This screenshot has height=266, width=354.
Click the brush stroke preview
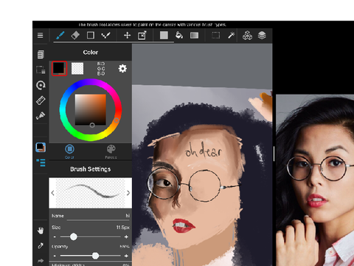coord(91,193)
